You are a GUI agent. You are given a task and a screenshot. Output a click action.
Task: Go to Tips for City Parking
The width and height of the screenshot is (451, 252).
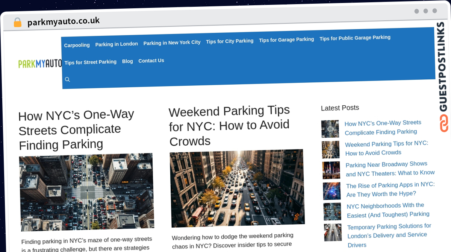tap(230, 41)
